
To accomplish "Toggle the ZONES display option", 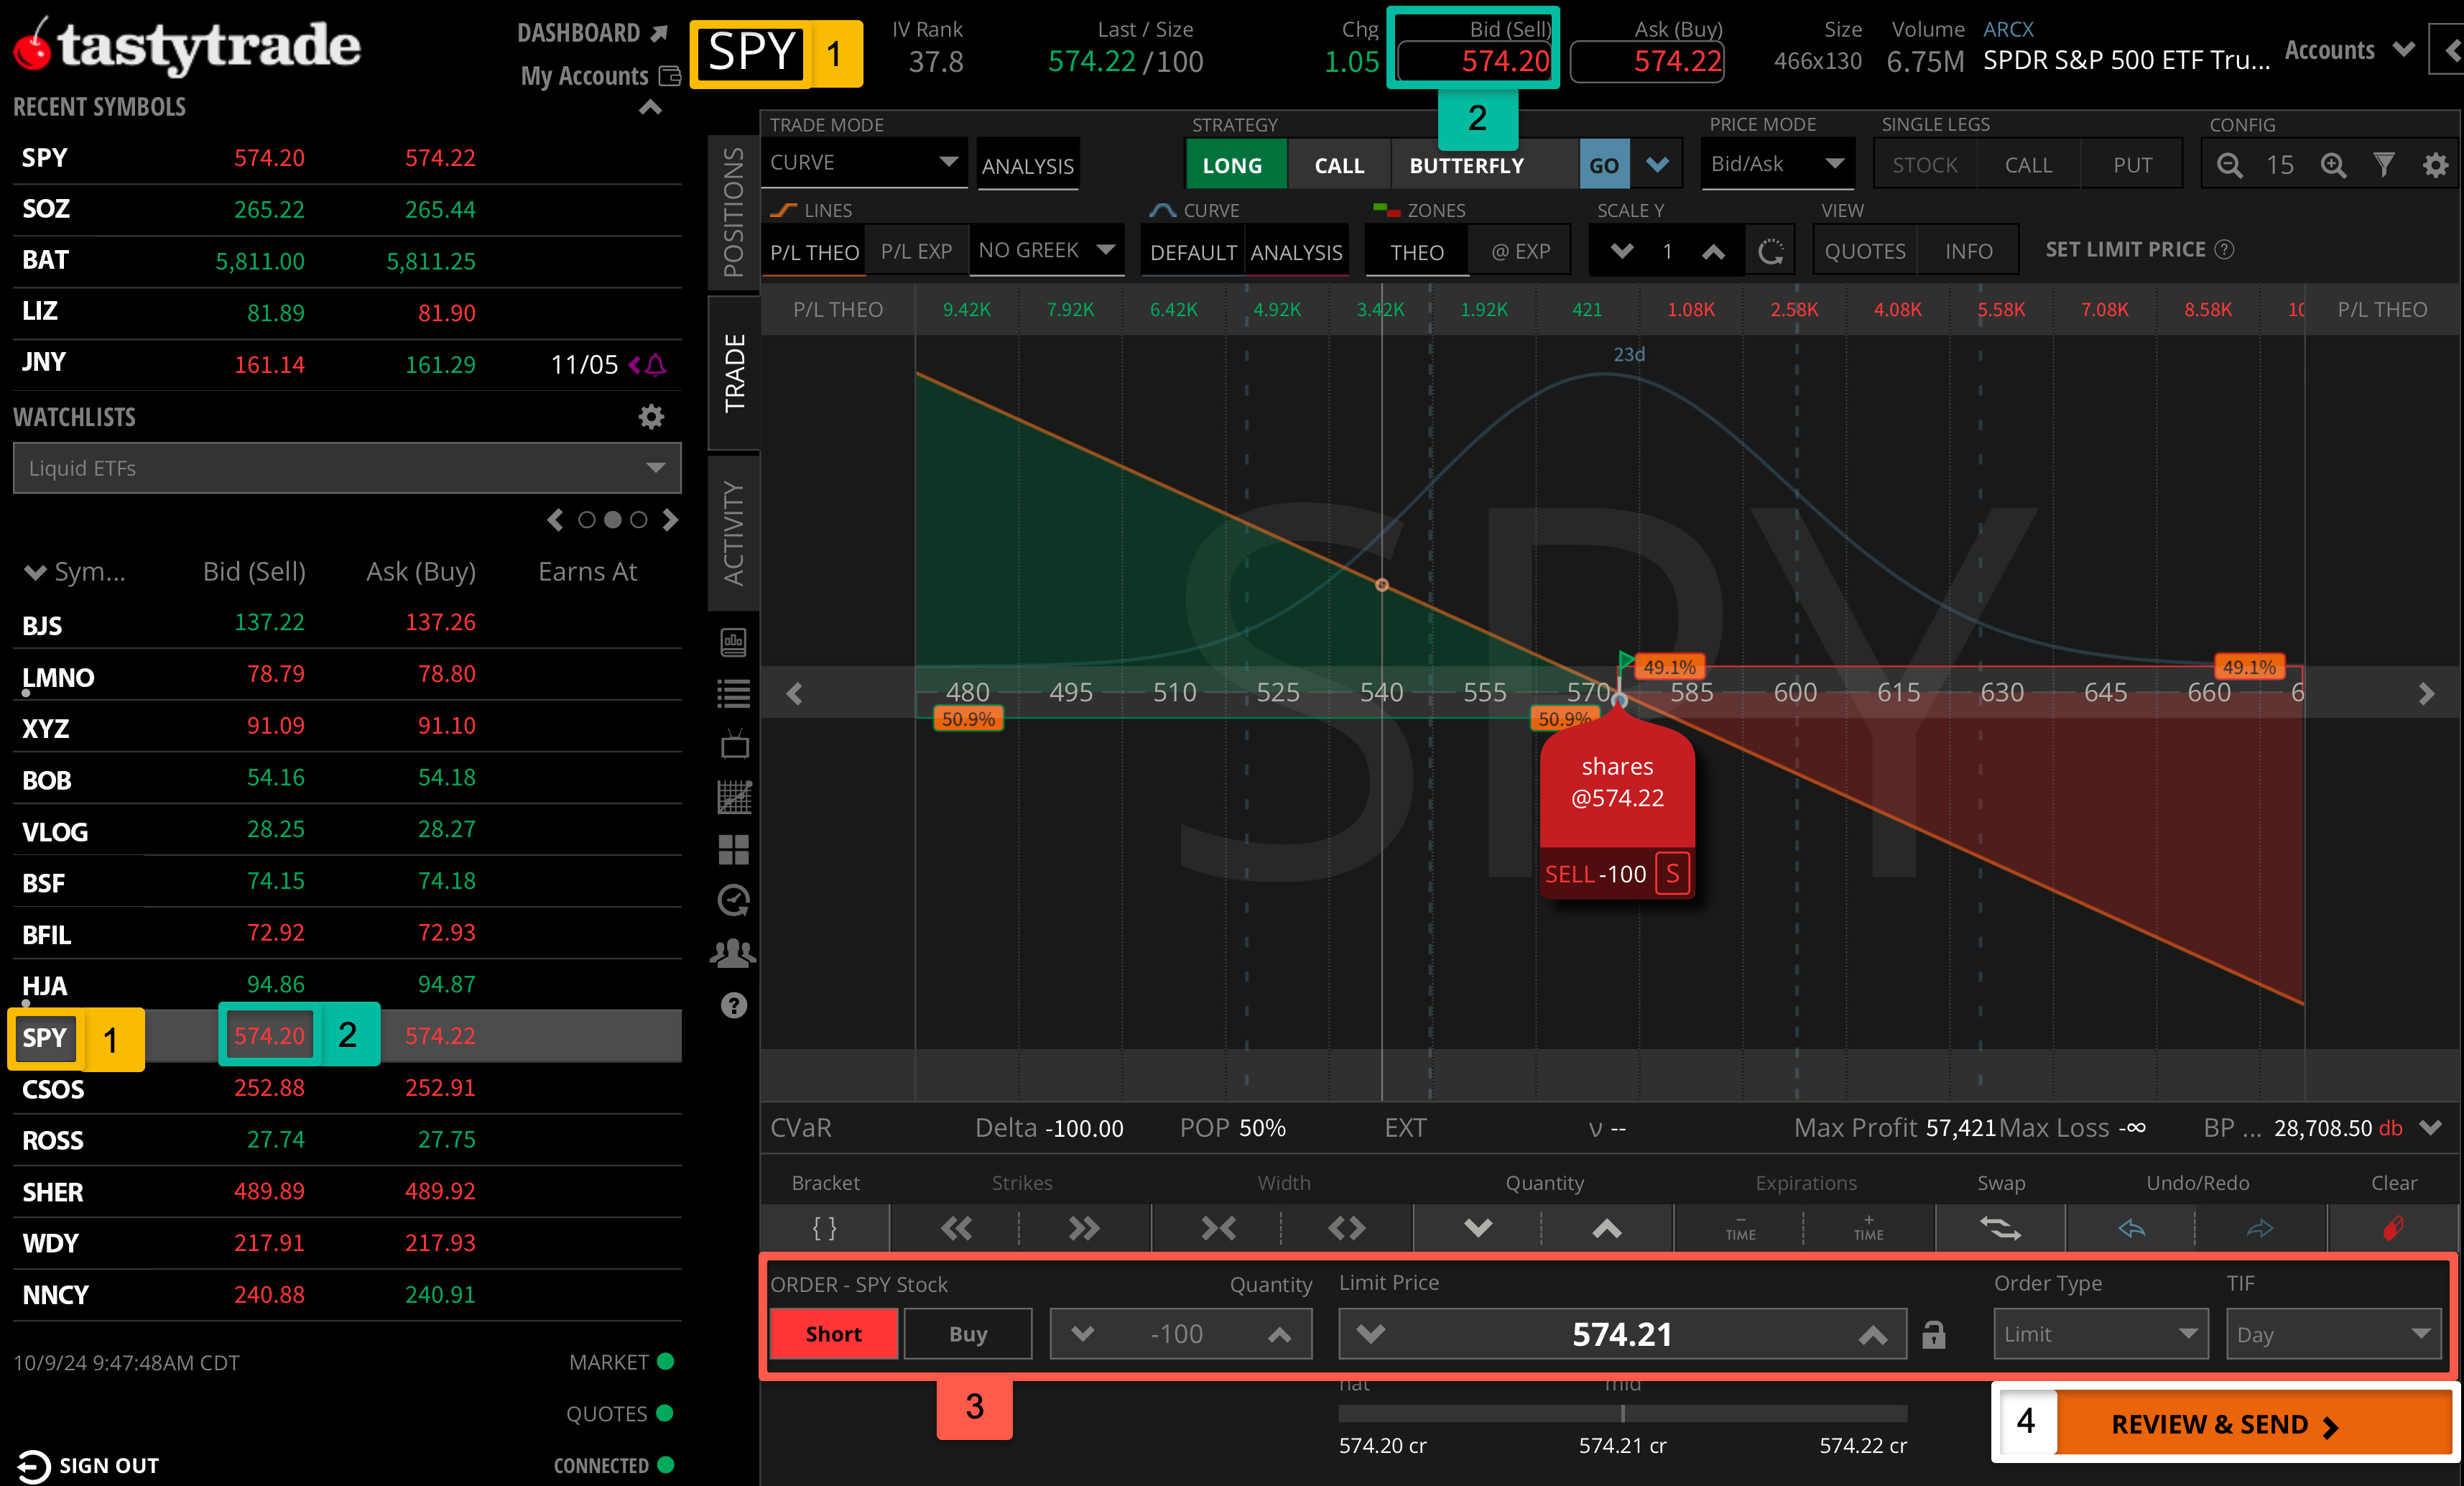I will (x=1421, y=210).
